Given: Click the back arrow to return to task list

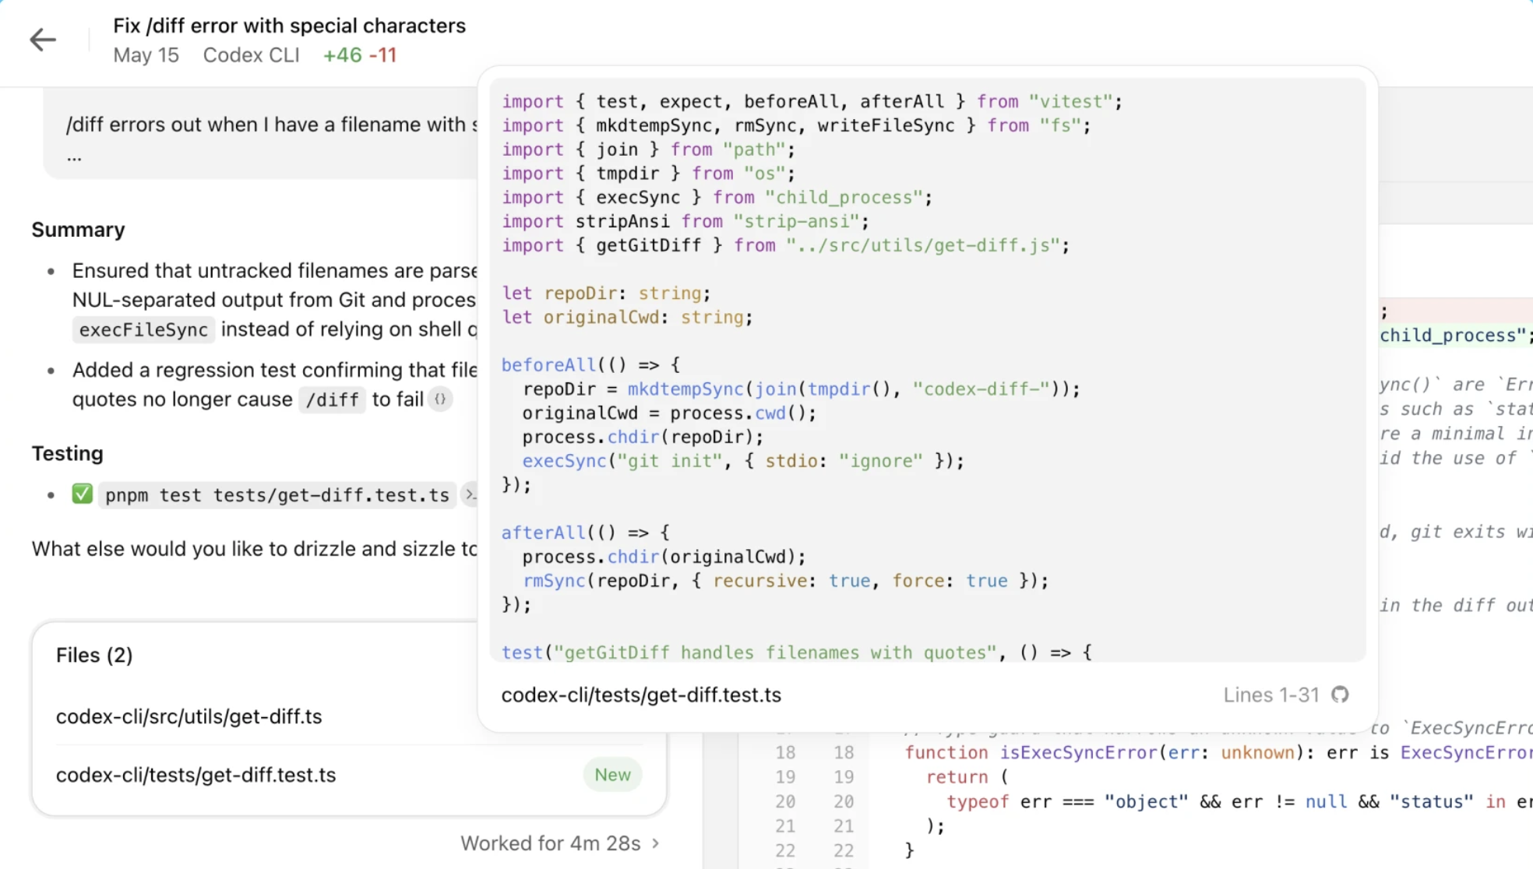Looking at the screenshot, I should pyautogui.click(x=43, y=39).
